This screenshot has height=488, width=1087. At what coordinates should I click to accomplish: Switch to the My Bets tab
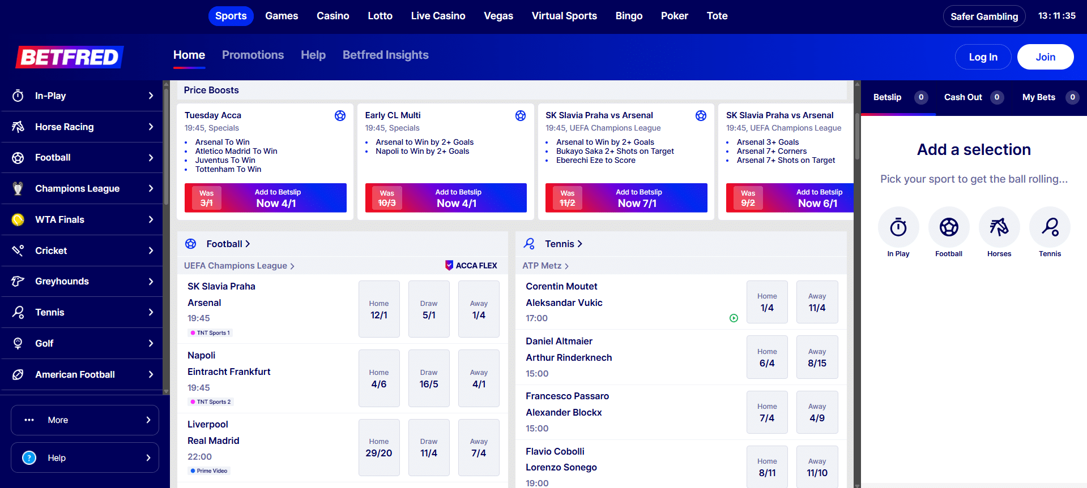(x=1050, y=97)
